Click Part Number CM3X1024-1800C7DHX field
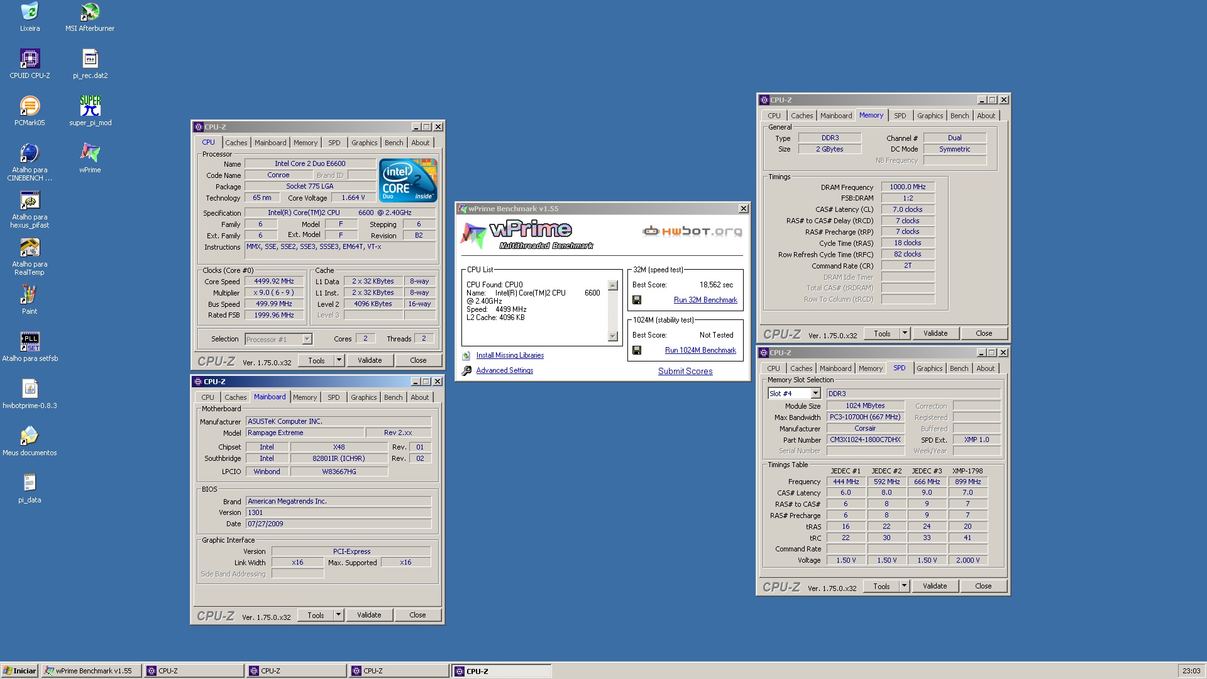The width and height of the screenshot is (1207, 679). click(x=865, y=440)
